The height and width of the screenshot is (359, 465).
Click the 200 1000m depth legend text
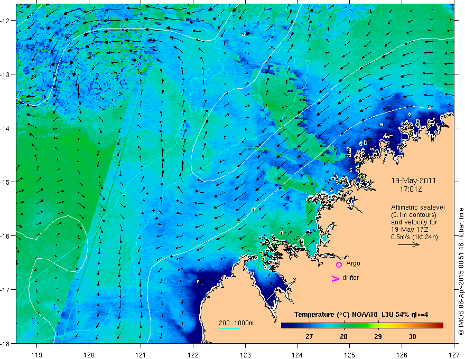[236, 323]
